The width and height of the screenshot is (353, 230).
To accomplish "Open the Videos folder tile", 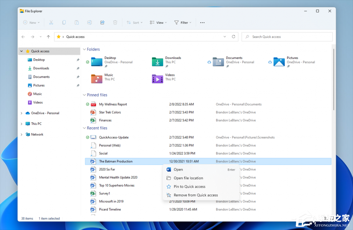I will [157, 79].
